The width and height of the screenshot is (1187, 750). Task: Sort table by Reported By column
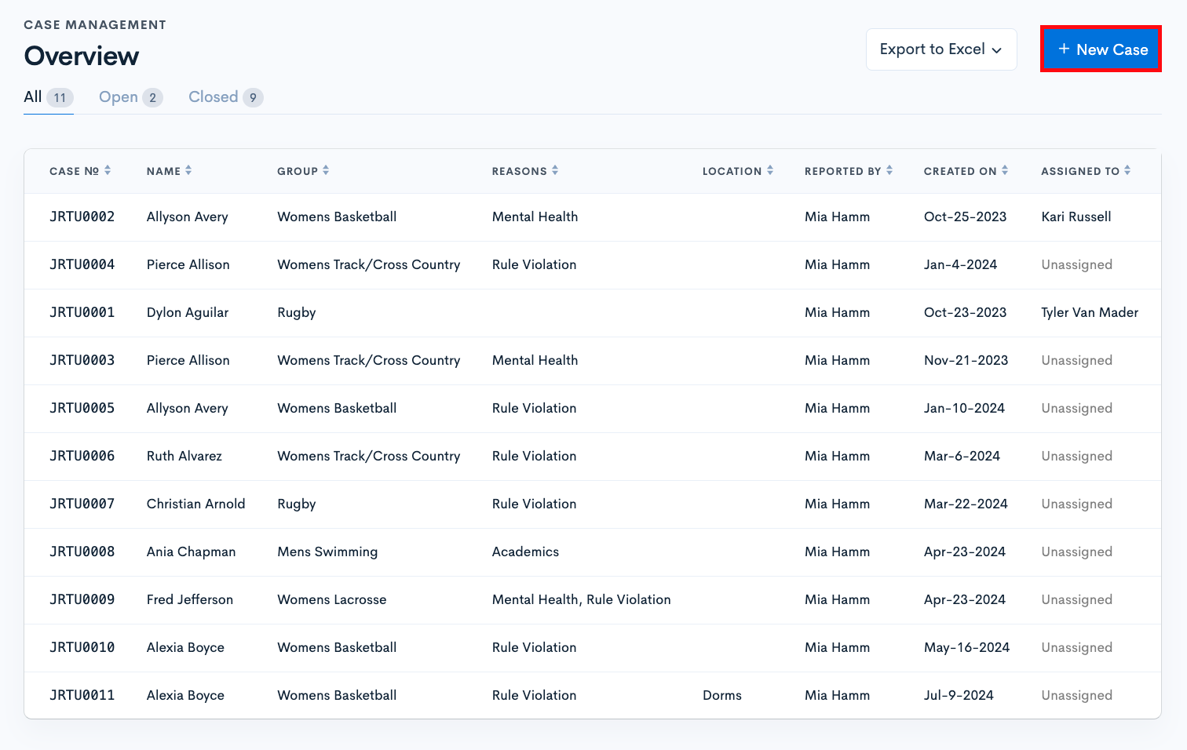[849, 171]
